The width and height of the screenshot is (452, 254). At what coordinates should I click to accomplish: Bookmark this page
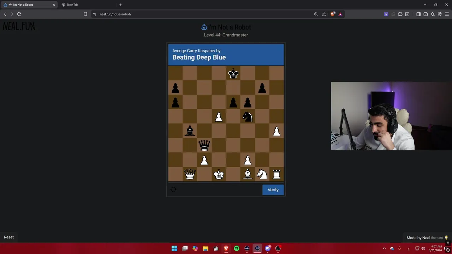[85, 14]
